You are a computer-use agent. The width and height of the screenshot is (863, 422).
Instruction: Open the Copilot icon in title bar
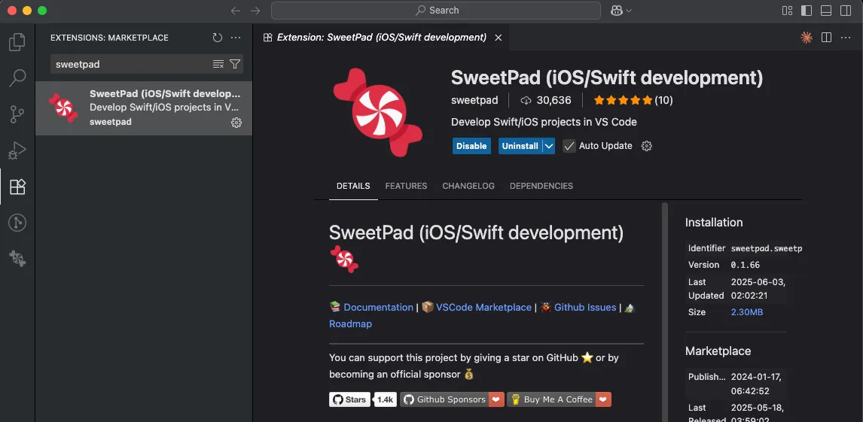pyautogui.click(x=617, y=11)
